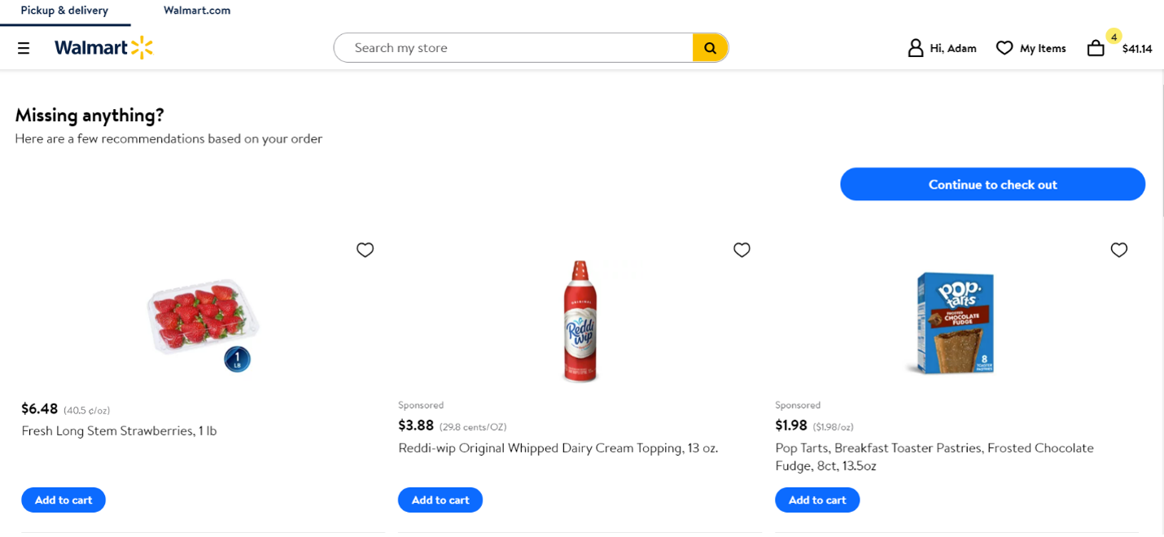Add the strawberries to cart
The height and width of the screenshot is (537, 1164).
(x=63, y=500)
